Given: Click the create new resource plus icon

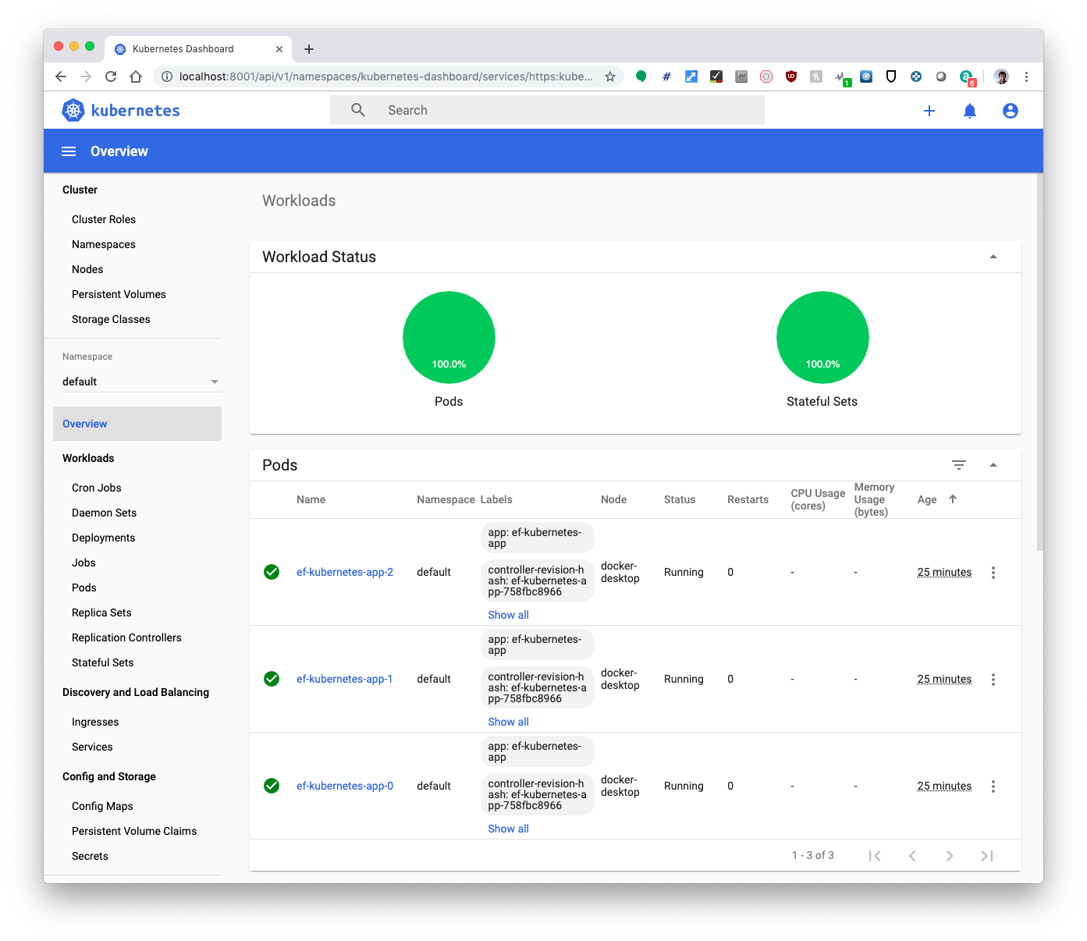Looking at the screenshot, I should [929, 111].
